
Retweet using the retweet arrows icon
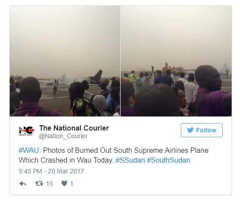[x=39, y=183]
